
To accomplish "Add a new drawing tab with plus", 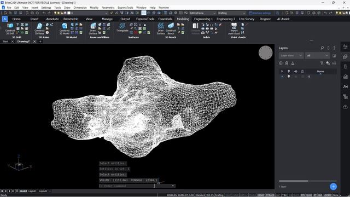I will click(x=40, y=42).
